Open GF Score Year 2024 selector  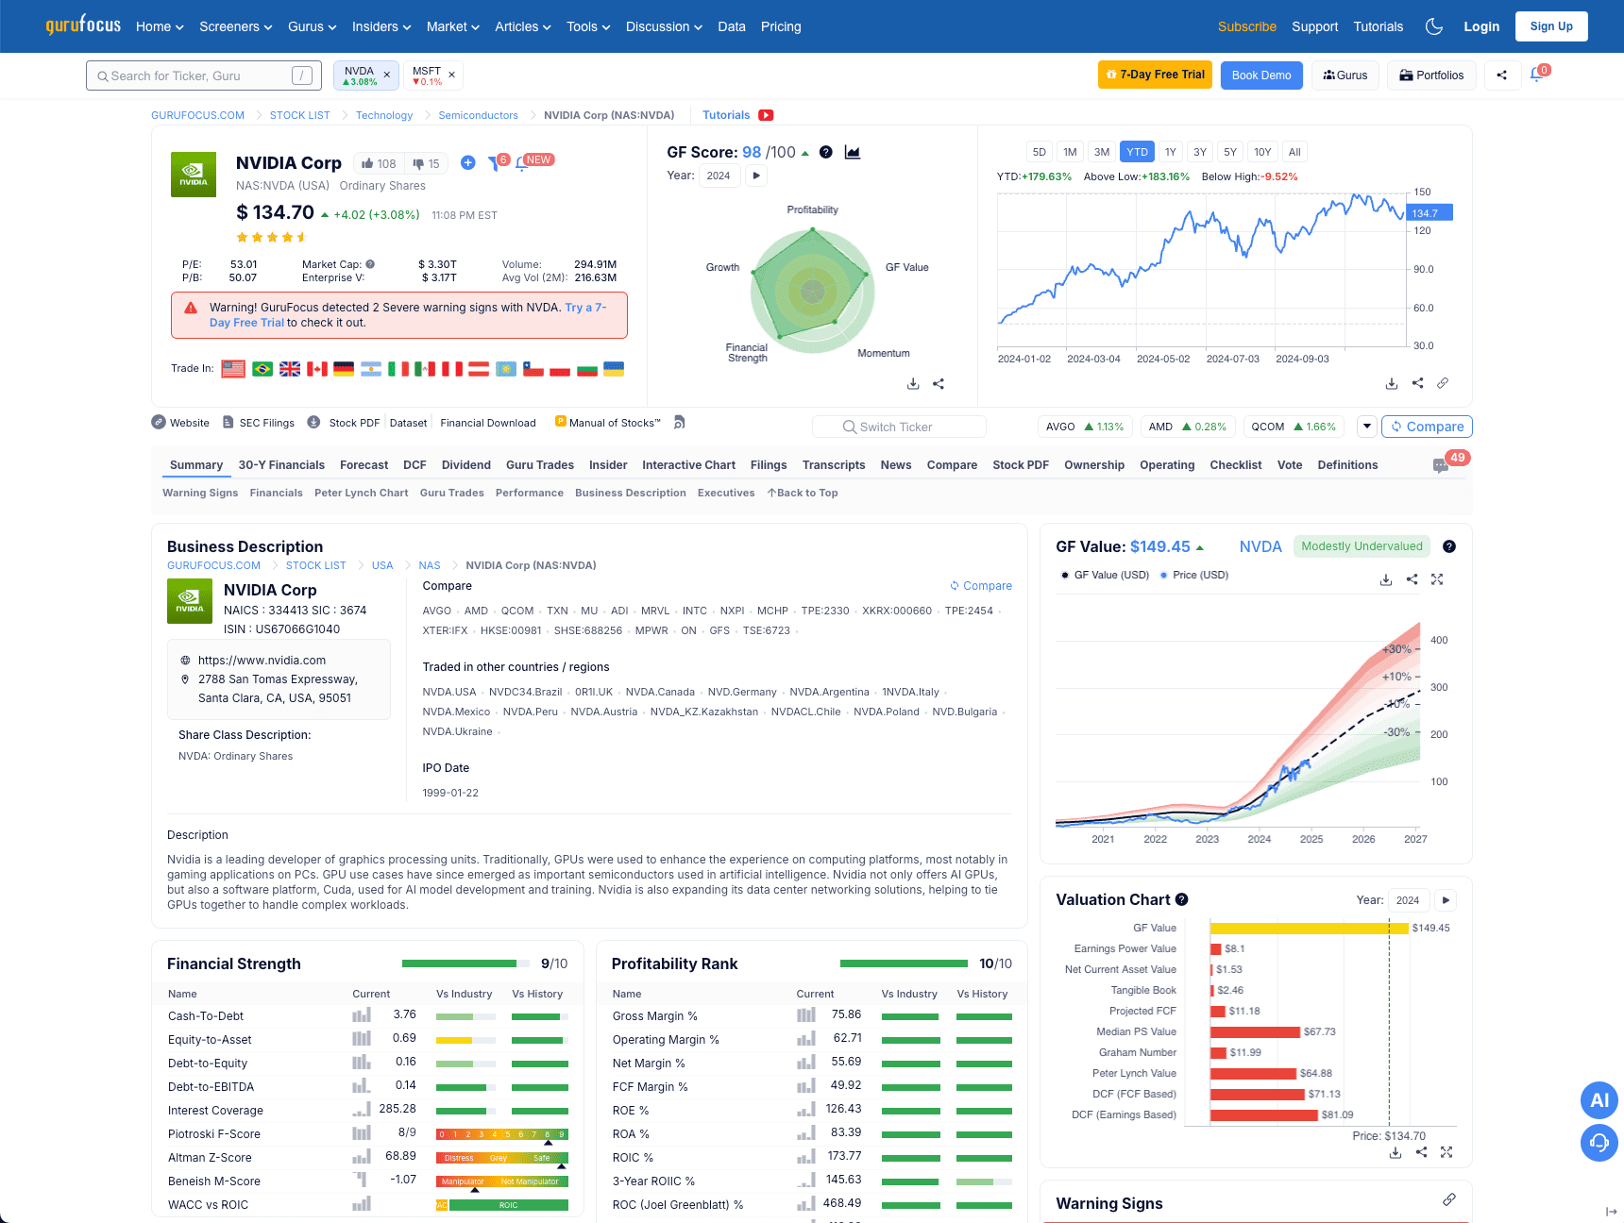[719, 176]
